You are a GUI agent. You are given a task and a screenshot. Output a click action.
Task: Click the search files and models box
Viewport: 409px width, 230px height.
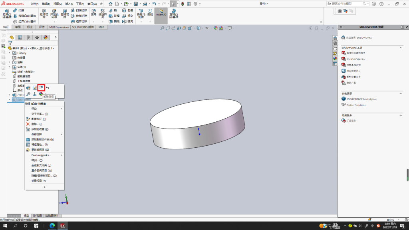pyautogui.click(x=347, y=4)
